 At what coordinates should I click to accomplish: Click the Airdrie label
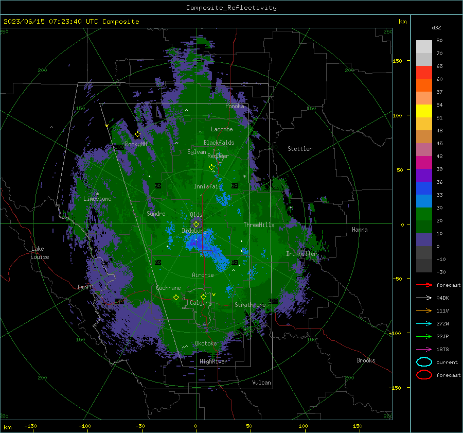pyautogui.click(x=203, y=275)
